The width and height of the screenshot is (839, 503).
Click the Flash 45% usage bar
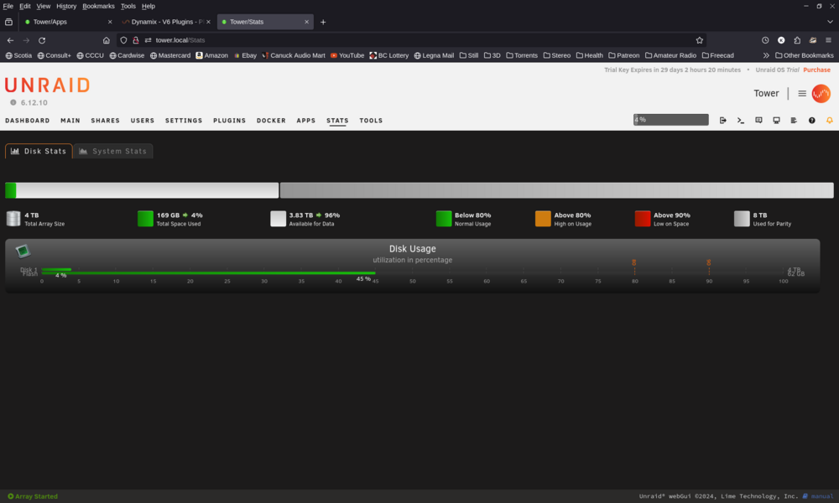(x=208, y=273)
